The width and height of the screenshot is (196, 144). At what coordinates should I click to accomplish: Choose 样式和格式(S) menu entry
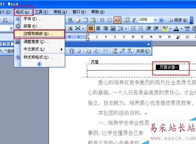tap(39, 57)
